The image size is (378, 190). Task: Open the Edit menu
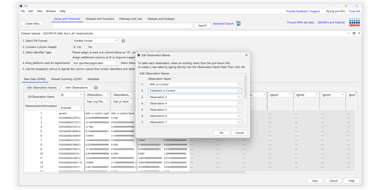30,11
